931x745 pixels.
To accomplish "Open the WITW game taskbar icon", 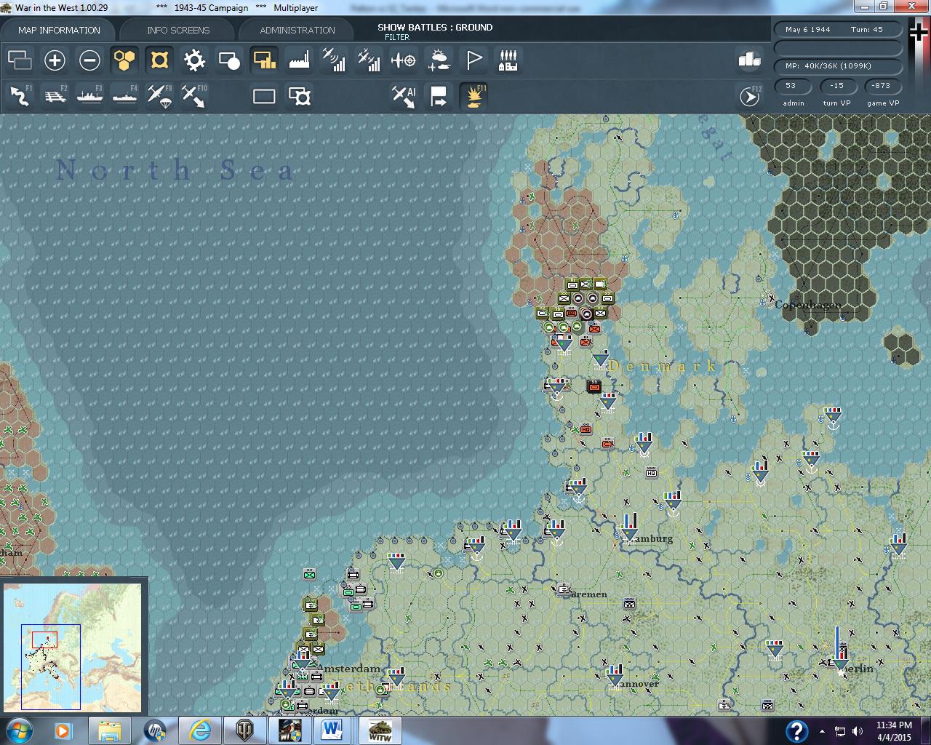I will tap(379, 730).
